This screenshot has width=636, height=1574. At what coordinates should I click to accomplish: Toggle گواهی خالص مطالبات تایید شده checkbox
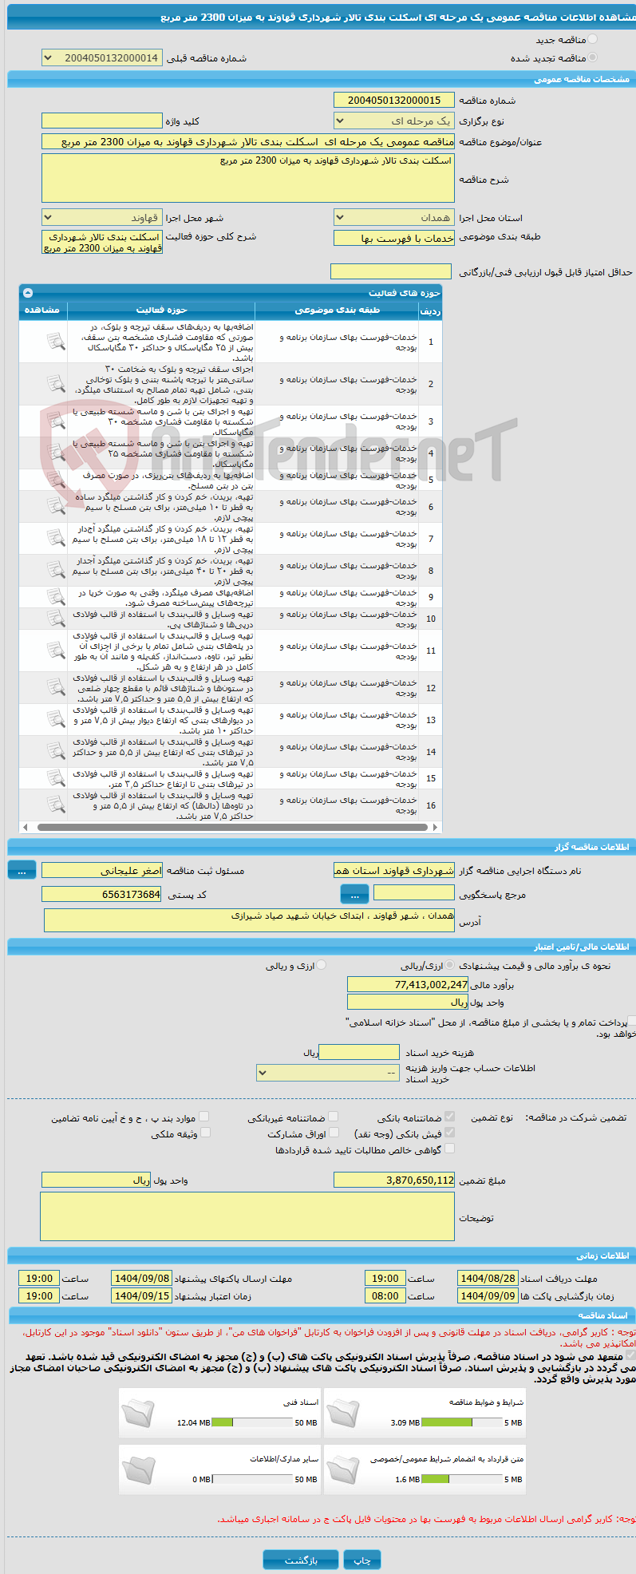(450, 1149)
